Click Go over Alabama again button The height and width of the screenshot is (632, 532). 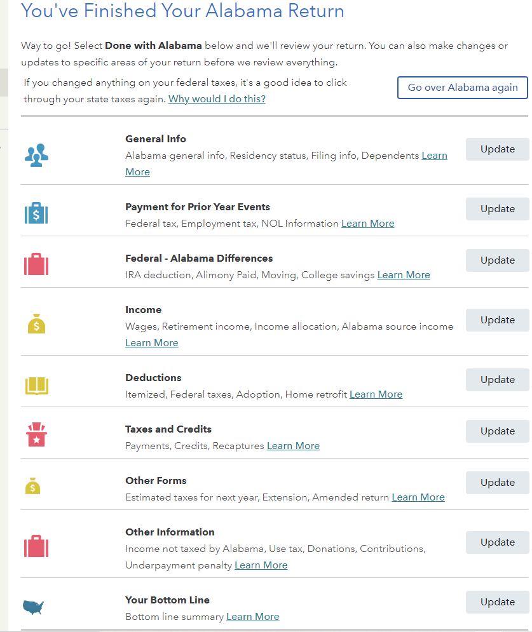(x=463, y=88)
